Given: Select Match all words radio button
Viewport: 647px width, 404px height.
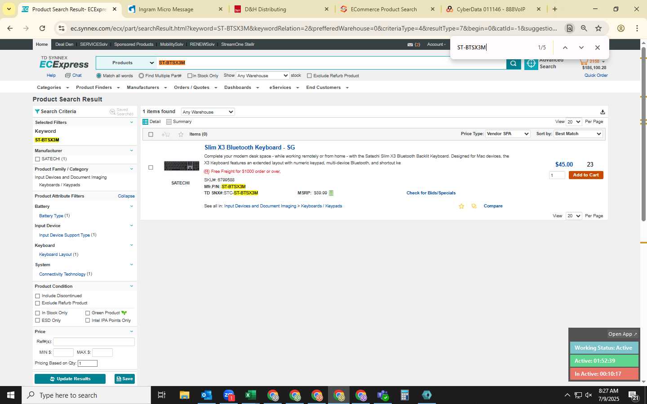Looking at the screenshot, I should pos(99,76).
